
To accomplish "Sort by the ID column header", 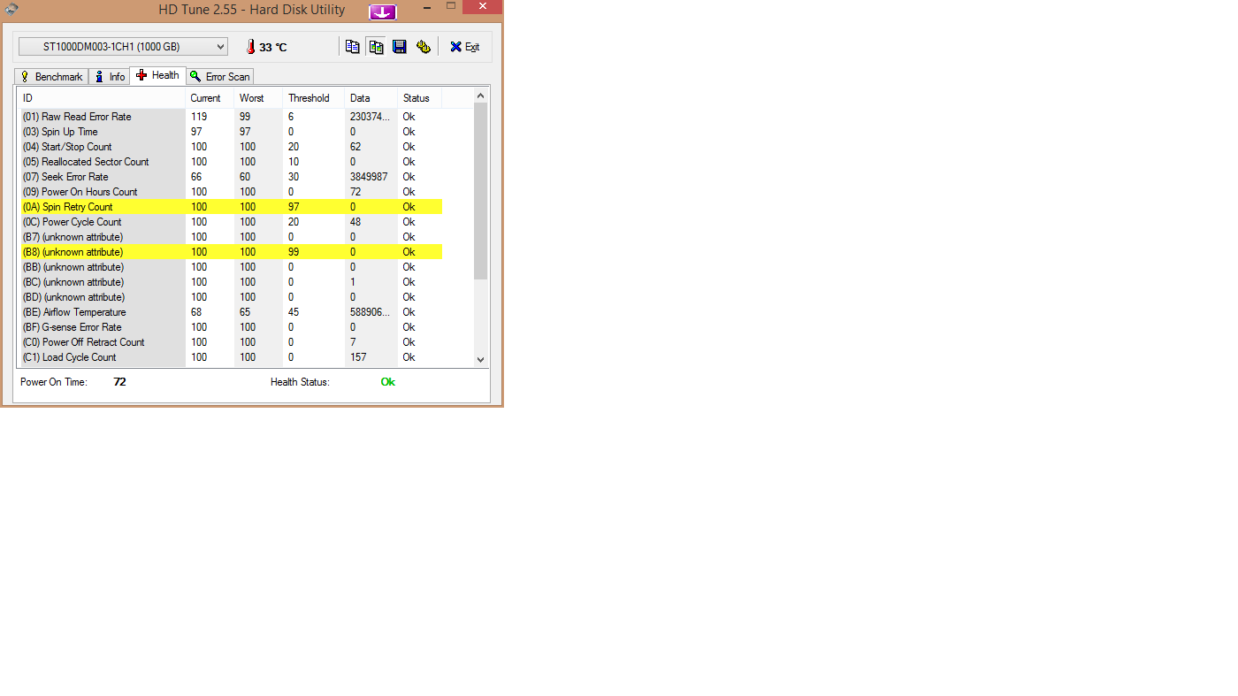I will tap(101, 98).
